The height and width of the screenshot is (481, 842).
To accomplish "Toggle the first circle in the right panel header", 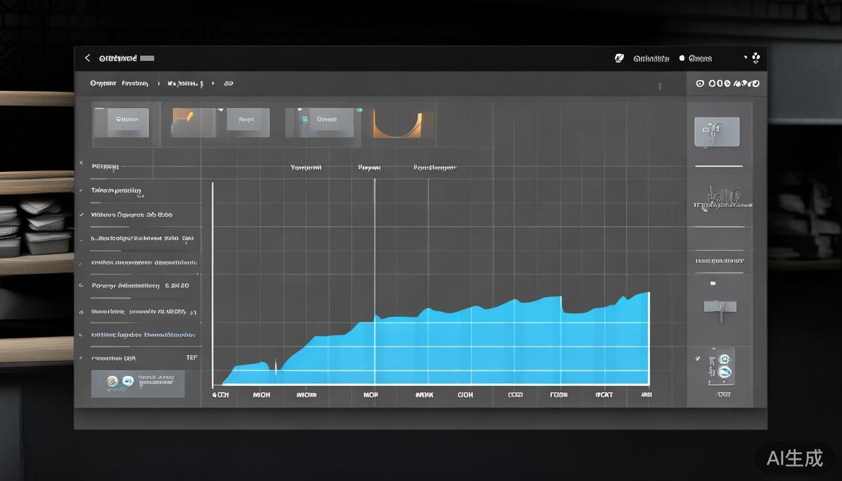I will pos(700,83).
